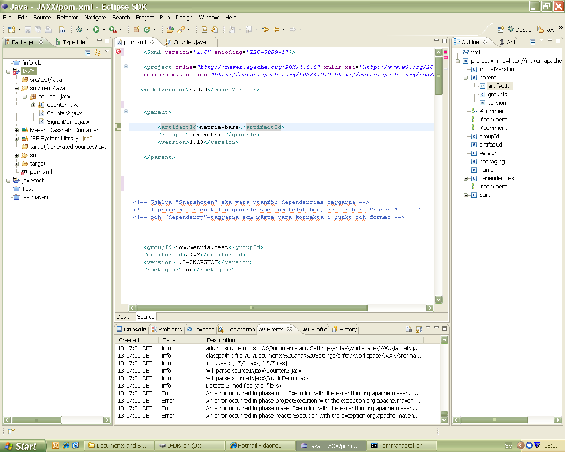Viewport: 565px width, 452px height.
Task: Click the New wizard toolbar icon
Action: click(11, 30)
